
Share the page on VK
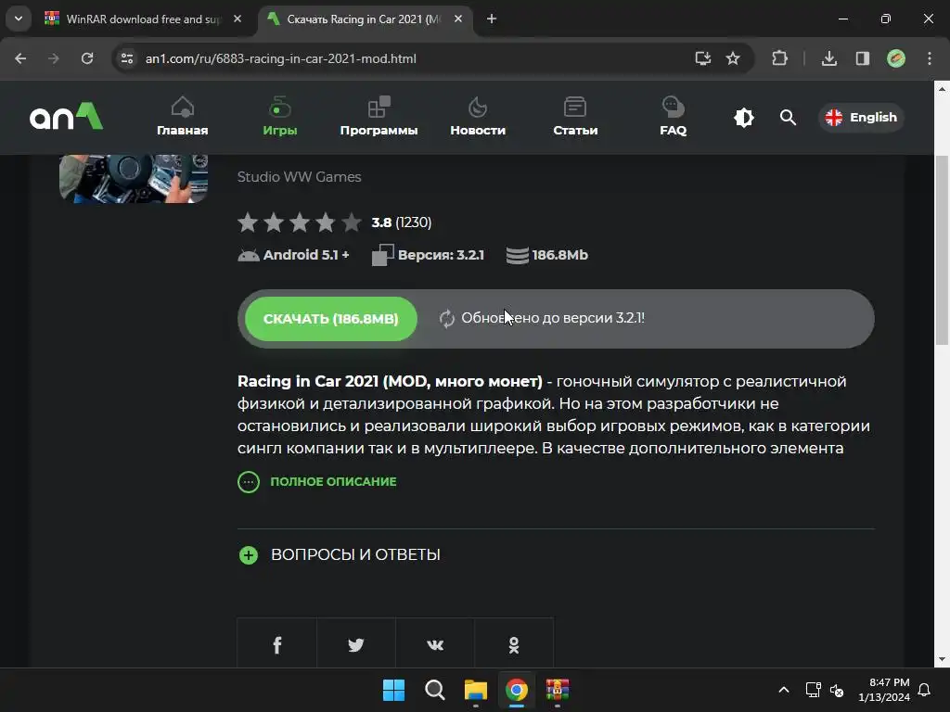(435, 644)
